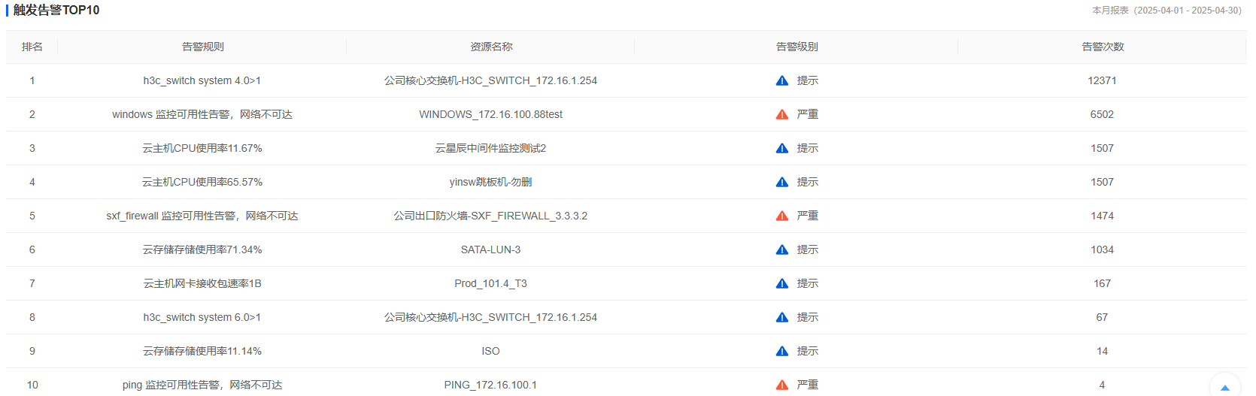Screen dimensions: 1256x396
Task: Click the info icon in ISO row
Action: tap(782, 351)
